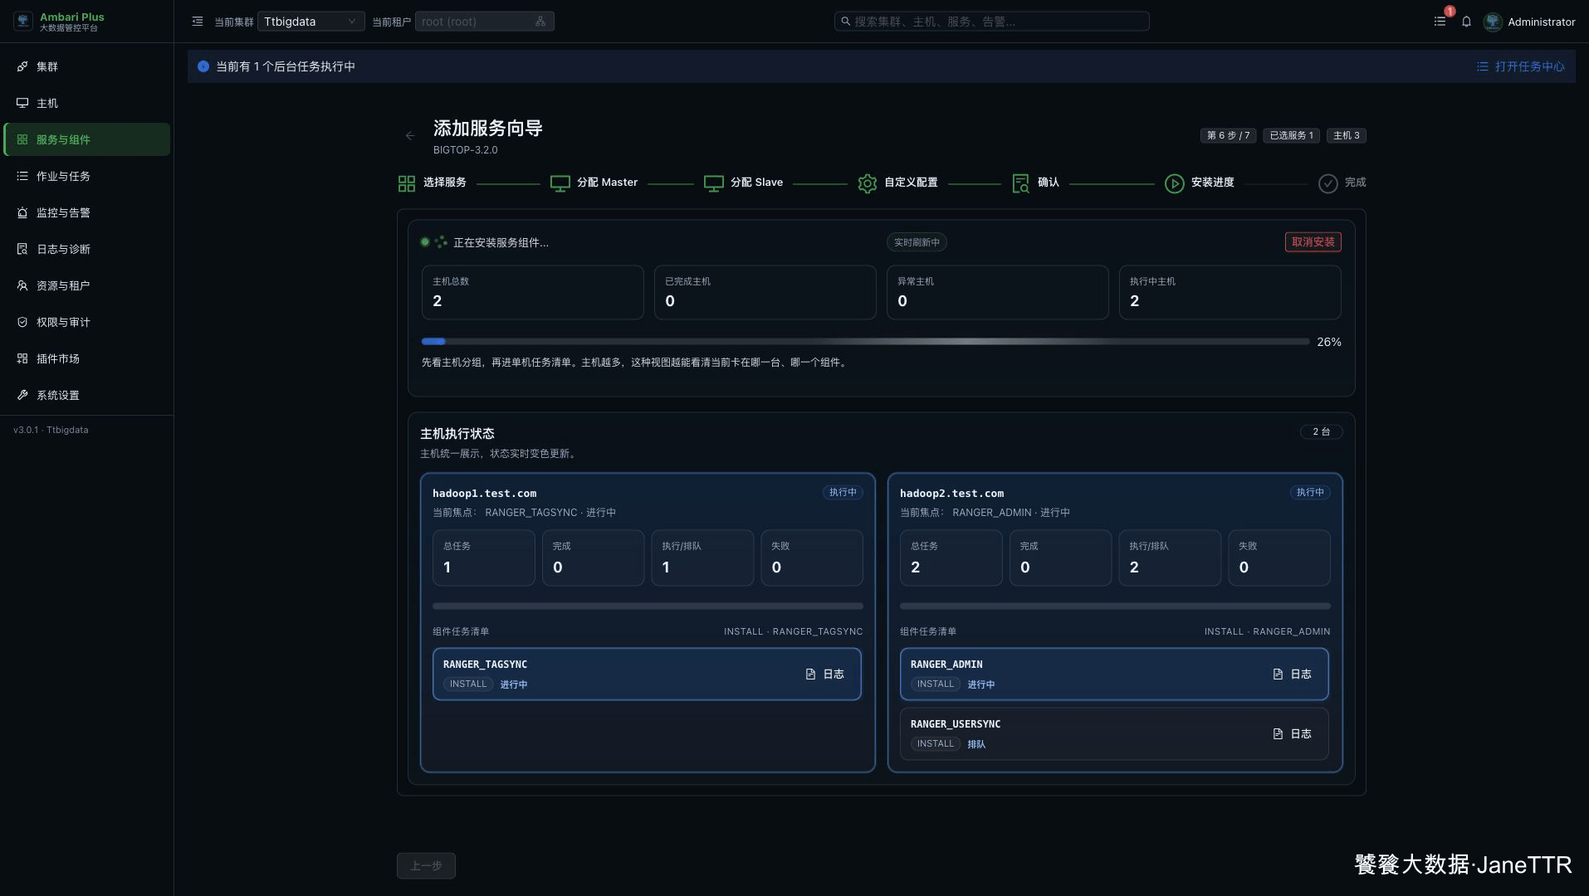Click the 取消安装 button
This screenshot has height=896, width=1589.
1313,242
